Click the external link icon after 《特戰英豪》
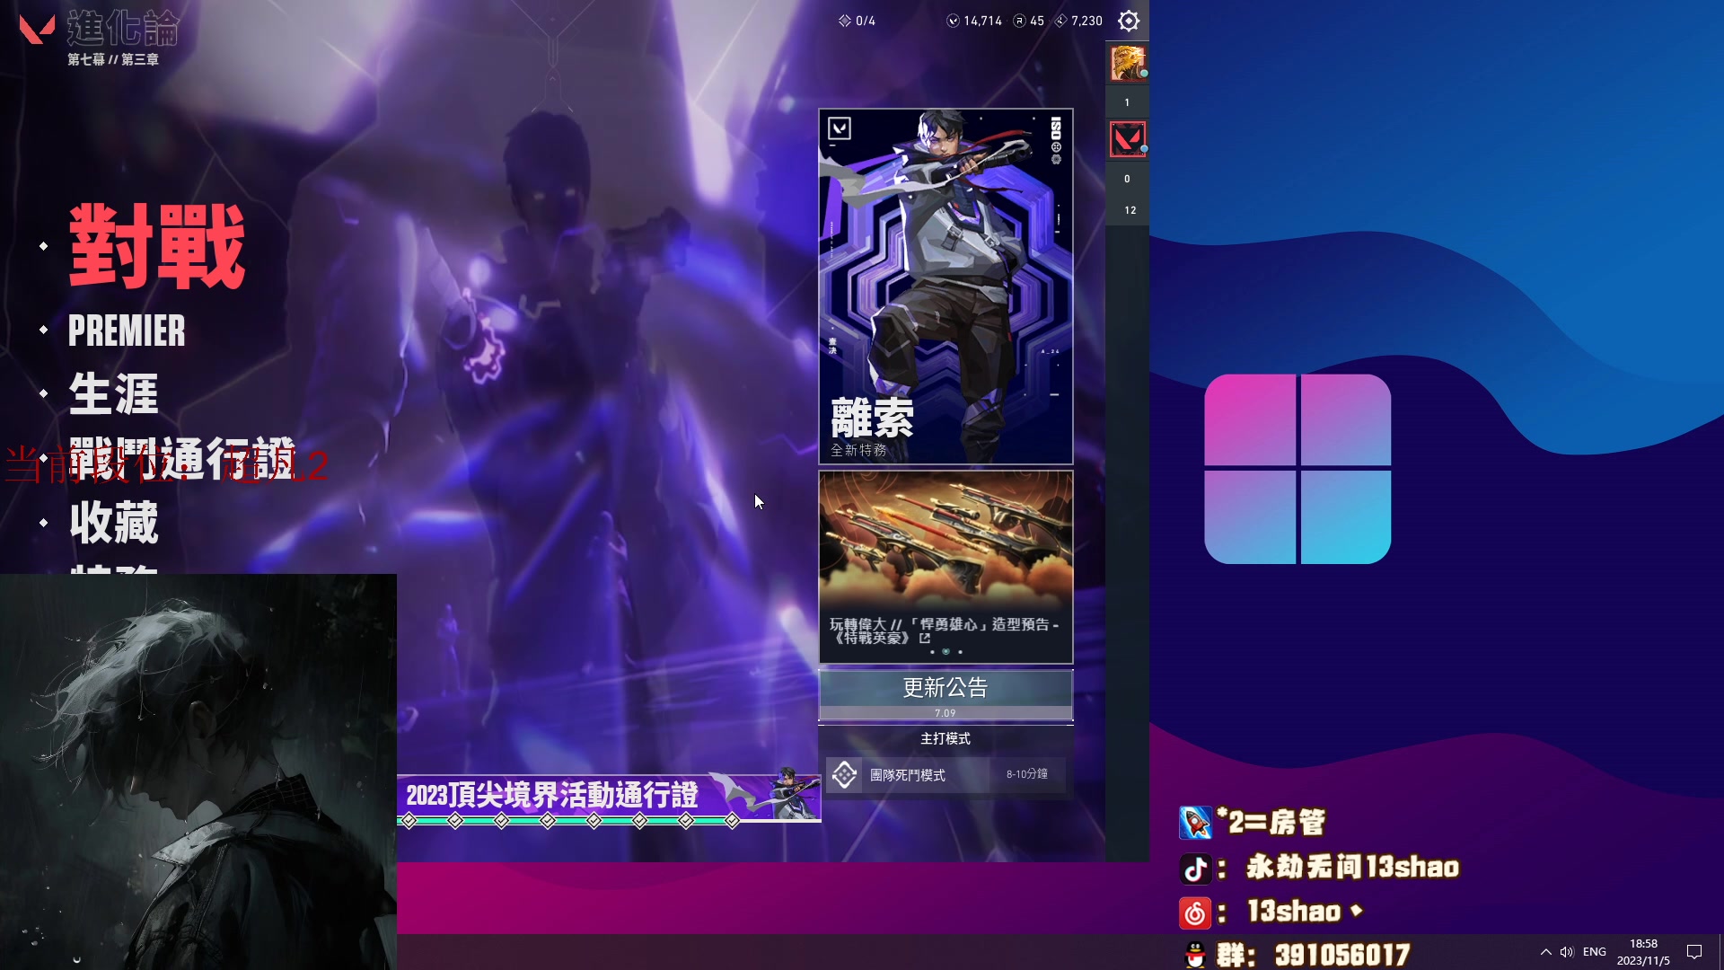1724x970 pixels. (x=925, y=638)
